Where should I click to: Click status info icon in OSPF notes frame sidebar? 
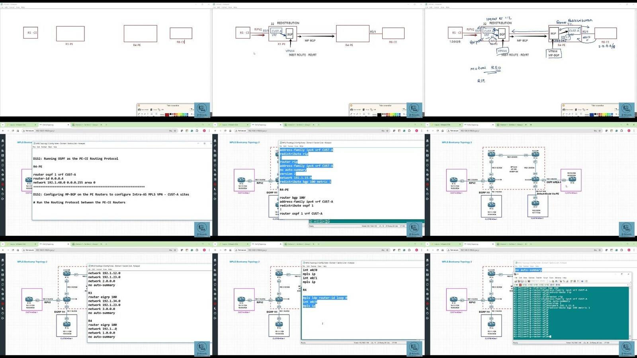pyautogui.click(x=2, y=174)
